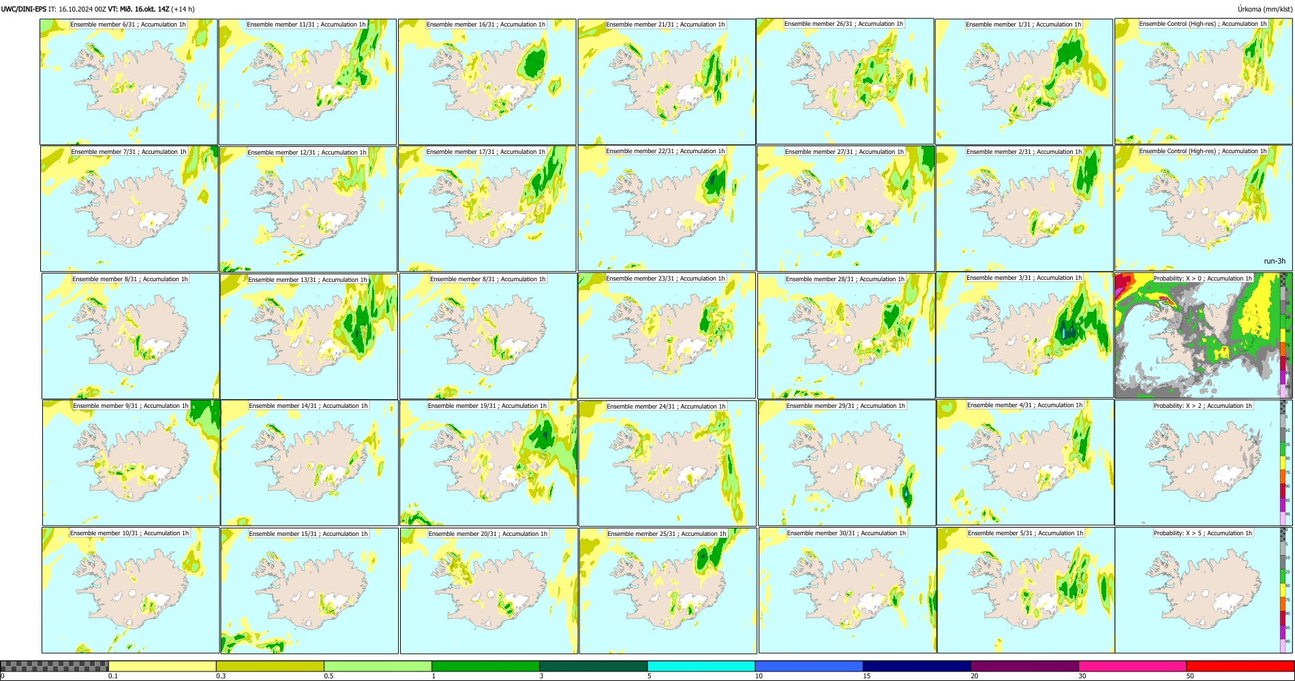Select the dark green 3–5 legend swatch
Image resolution: width=1295 pixels, height=681 pixels.
pos(593,666)
